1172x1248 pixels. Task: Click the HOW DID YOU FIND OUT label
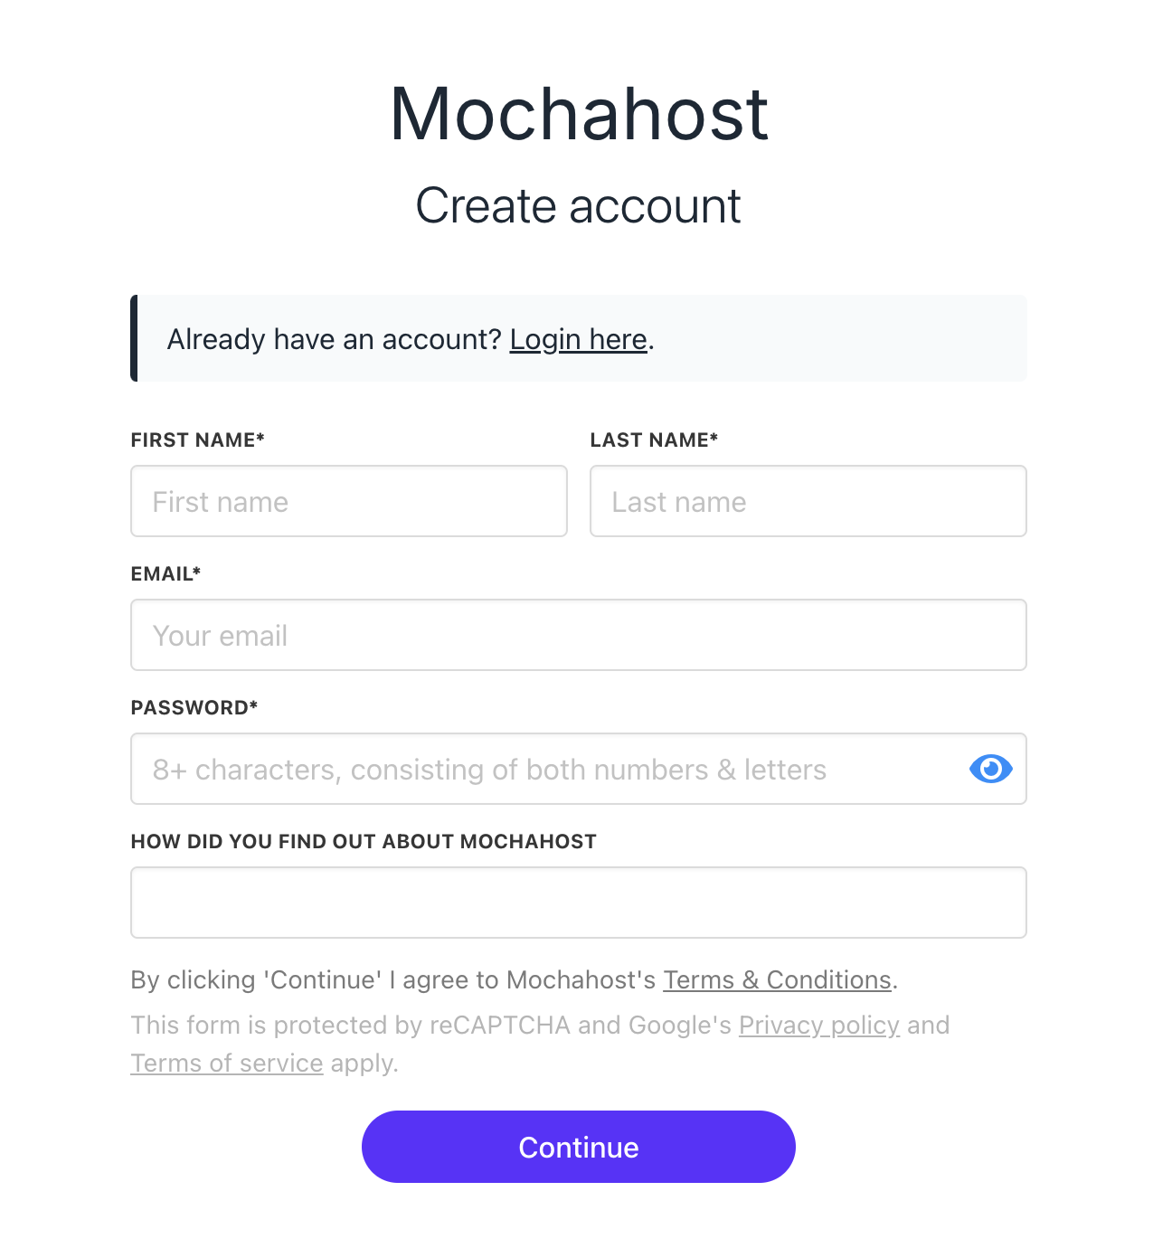click(364, 841)
